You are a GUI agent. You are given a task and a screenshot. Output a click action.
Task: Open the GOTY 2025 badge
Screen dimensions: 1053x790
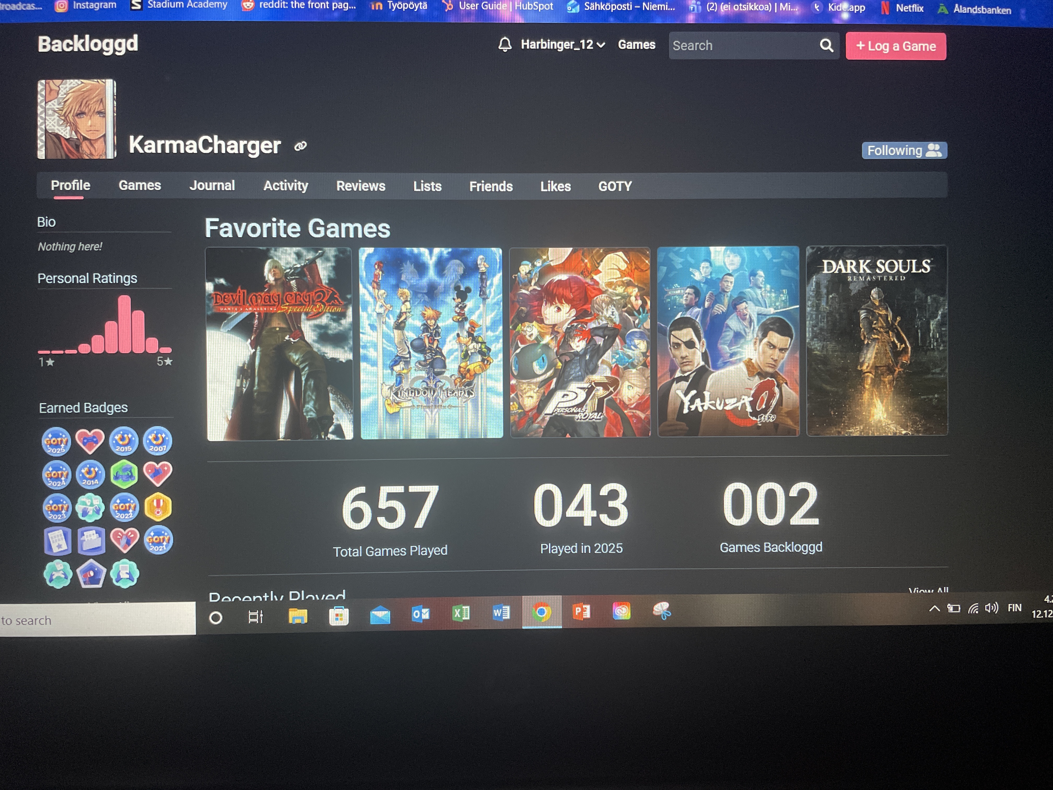click(x=56, y=442)
